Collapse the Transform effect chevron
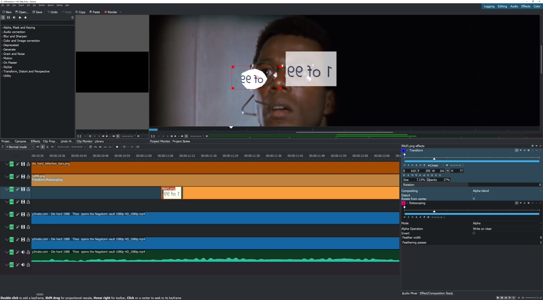This screenshot has width=543, height=300. (x=407, y=150)
